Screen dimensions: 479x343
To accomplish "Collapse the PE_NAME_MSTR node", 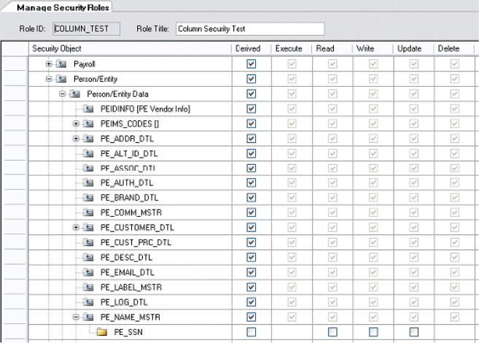I will coord(77,317).
